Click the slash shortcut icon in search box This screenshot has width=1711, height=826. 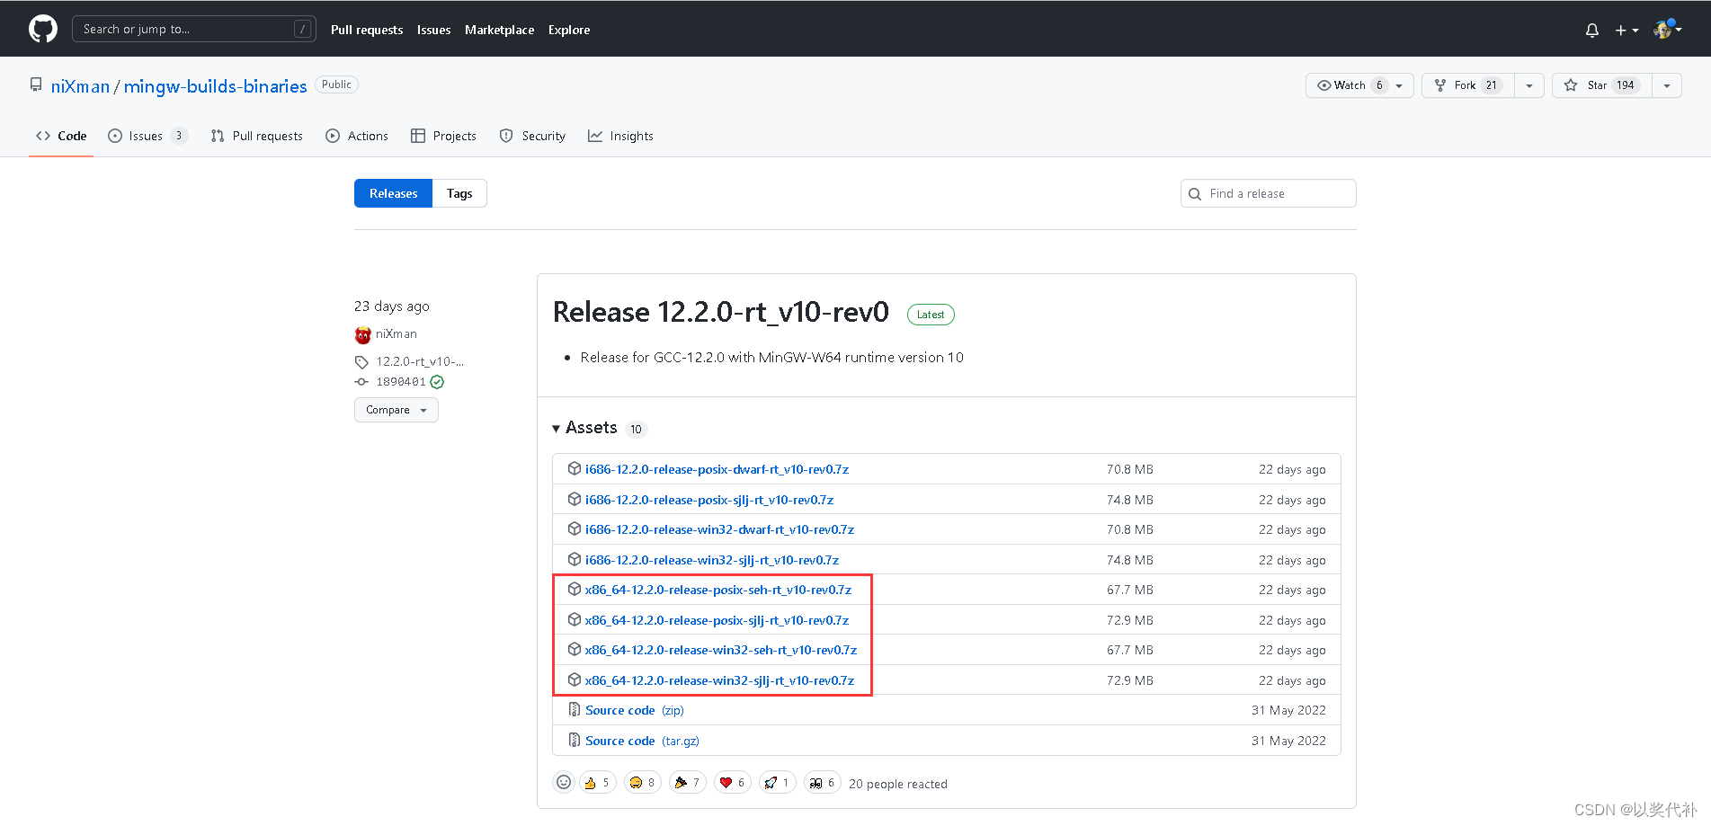point(303,29)
